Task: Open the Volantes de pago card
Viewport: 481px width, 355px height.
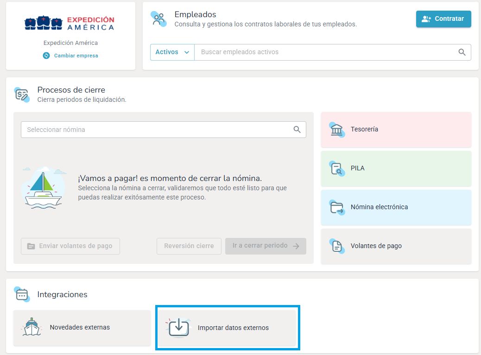Action: click(x=396, y=246)
